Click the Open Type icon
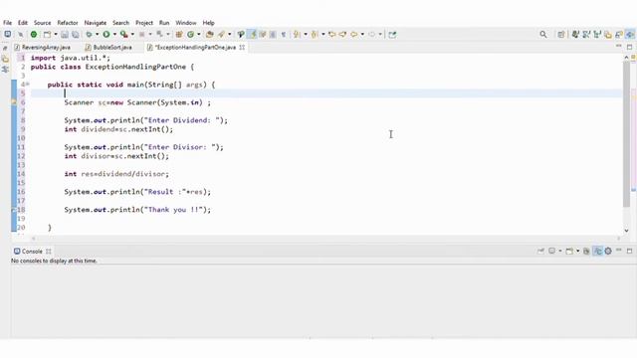 tap(210, 35)
